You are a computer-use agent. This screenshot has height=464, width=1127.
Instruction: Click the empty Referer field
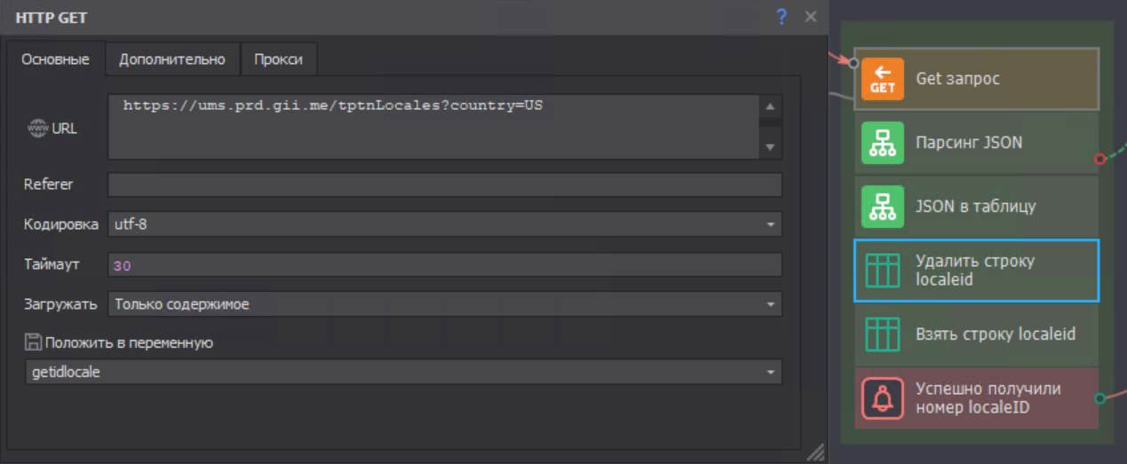tap(445, 185)
